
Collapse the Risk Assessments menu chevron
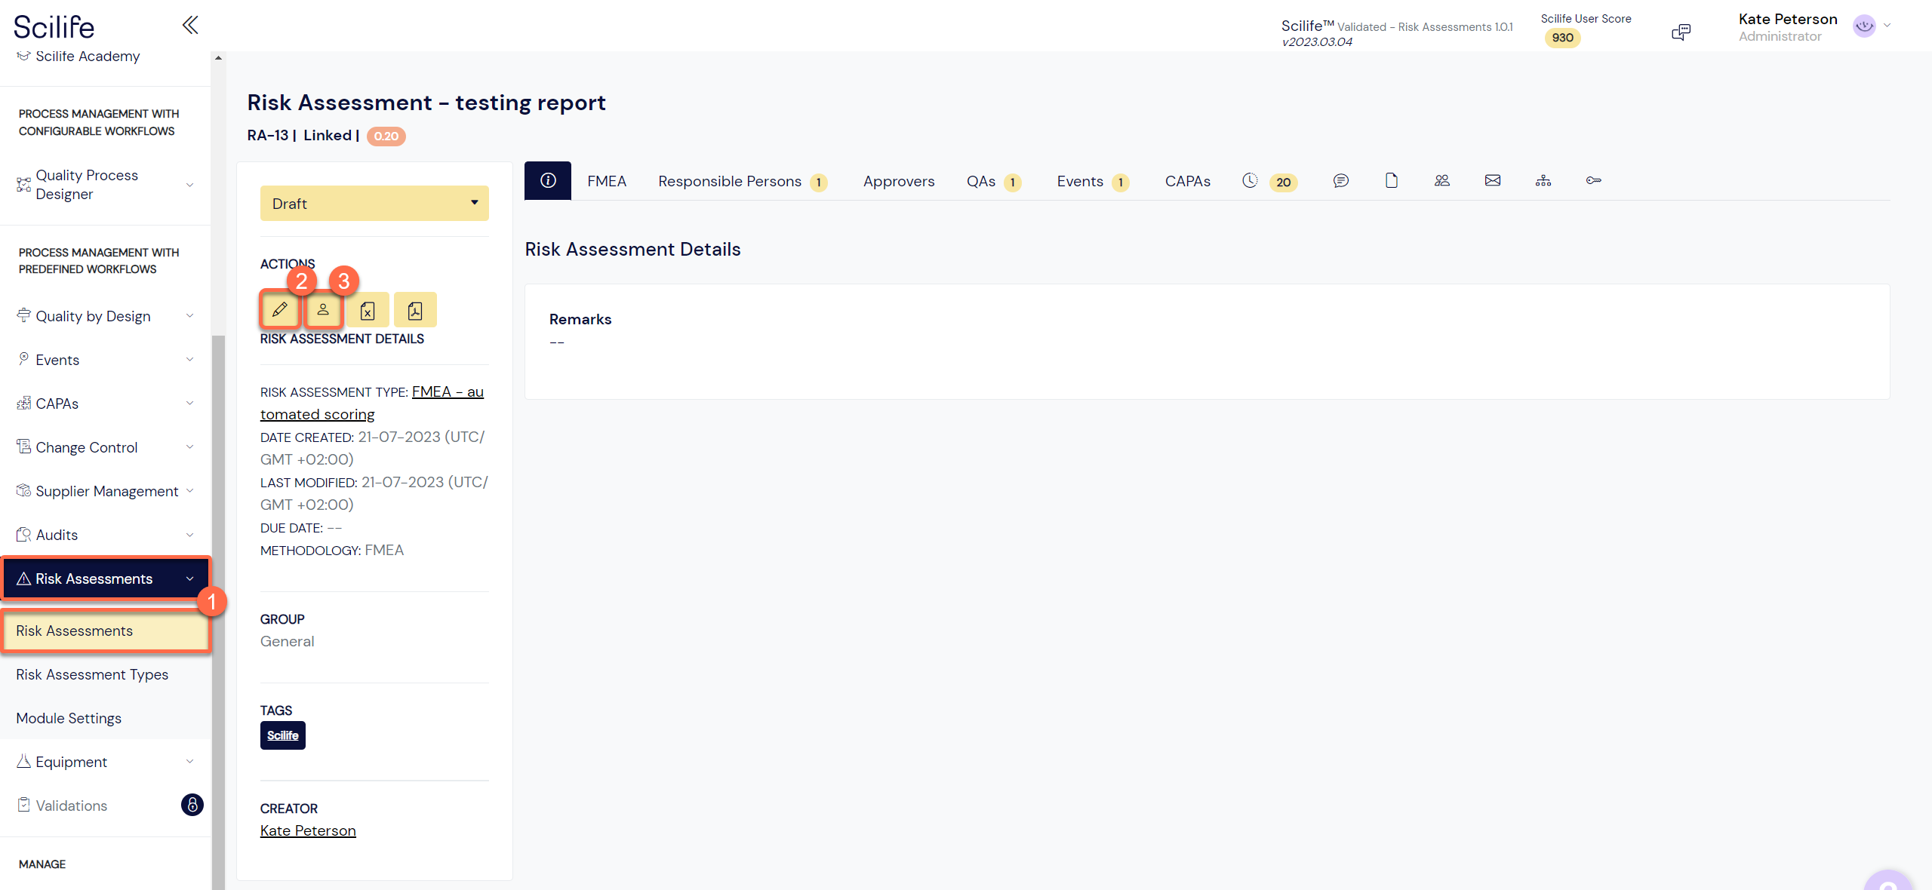tap(190, 578)
